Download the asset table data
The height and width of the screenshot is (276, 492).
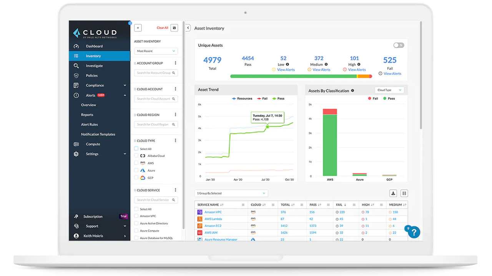pyautogui.click(x=393, y=193)
